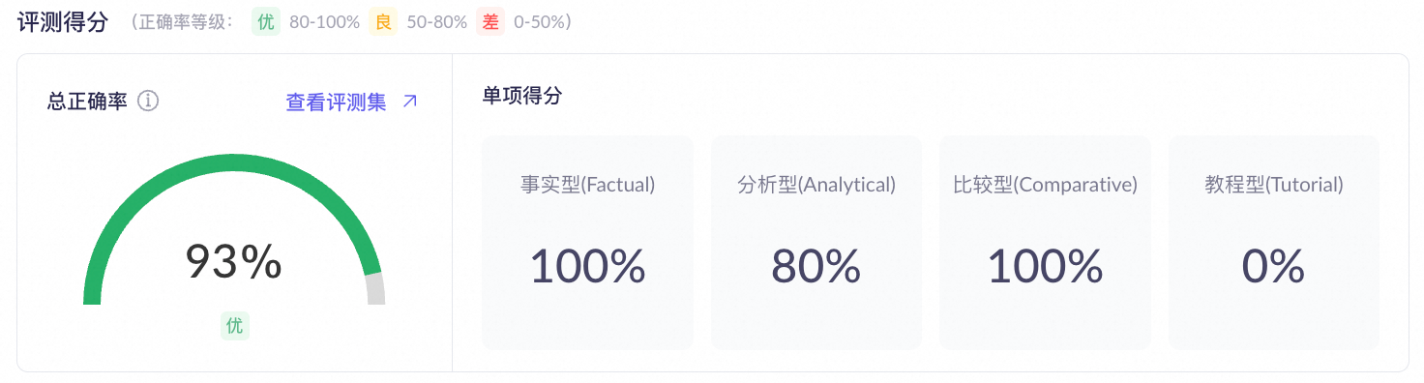The height and width of the screenshot is (383, 1424).
Task: Click the 0% Tutorial score value
Action: (1273, 267)
